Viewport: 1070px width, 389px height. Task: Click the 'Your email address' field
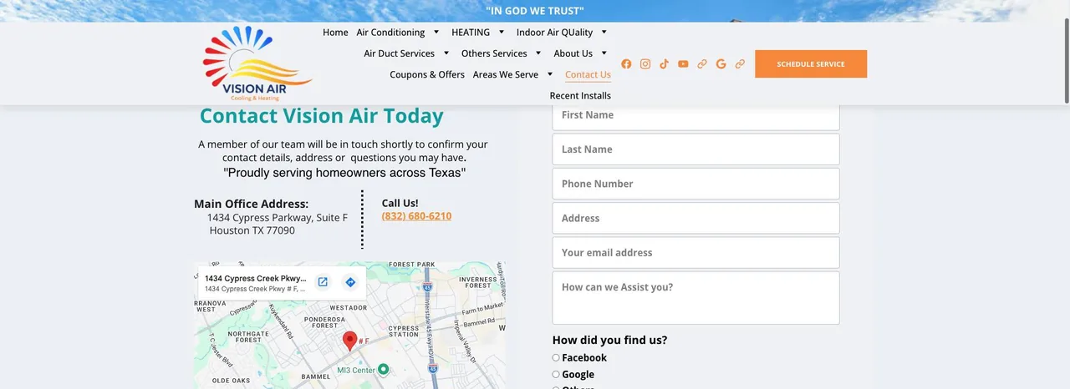coord(695,252)
